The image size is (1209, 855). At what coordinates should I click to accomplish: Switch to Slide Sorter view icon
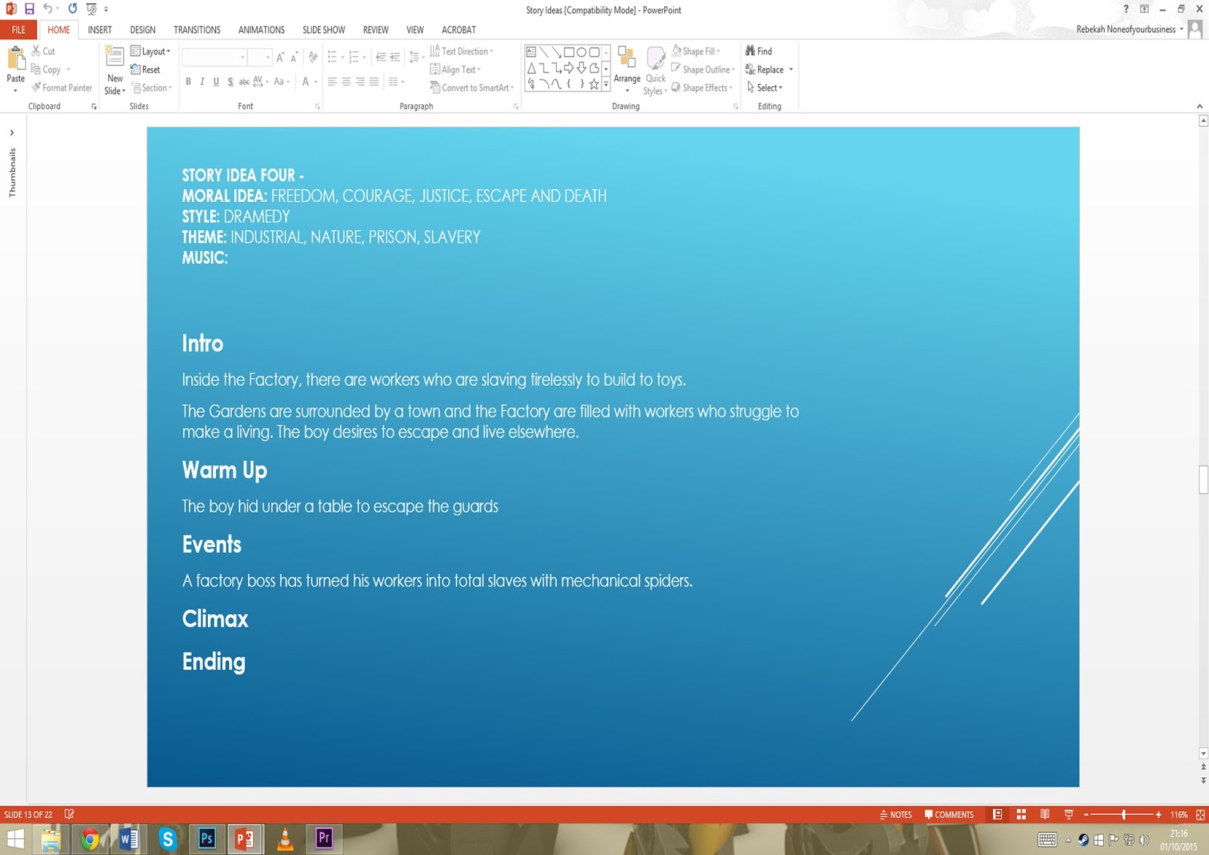point(1021,814)
